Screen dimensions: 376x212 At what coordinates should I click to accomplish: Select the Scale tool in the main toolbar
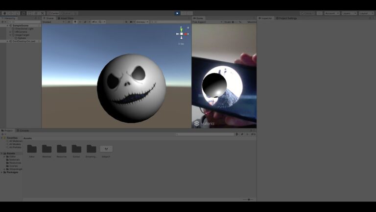coord(23,13)
